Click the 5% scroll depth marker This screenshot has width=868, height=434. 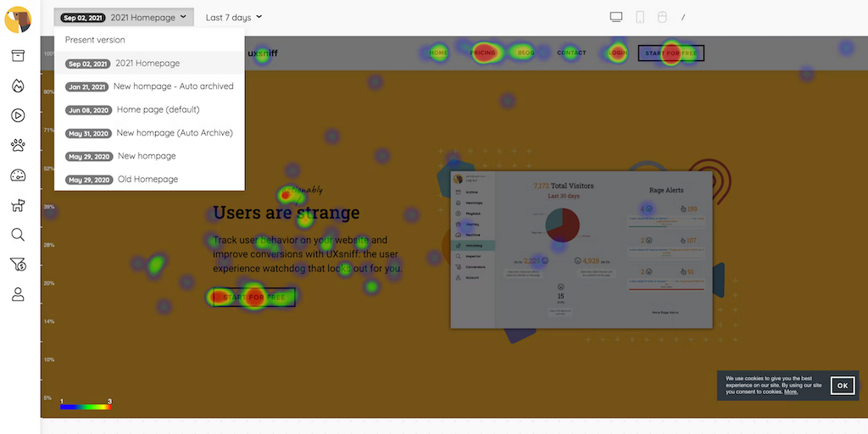point(47,398)
